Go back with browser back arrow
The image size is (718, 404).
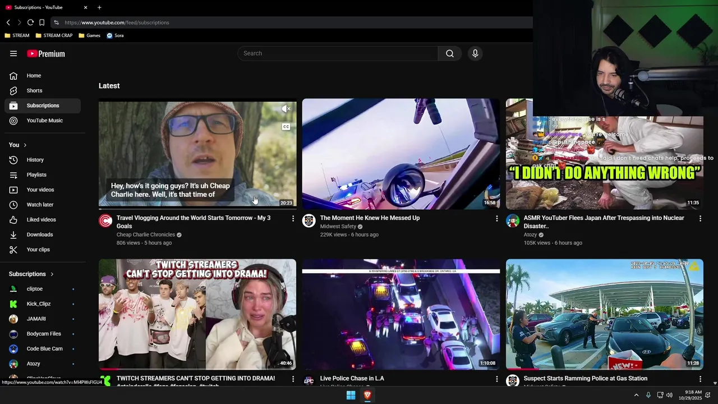(x=8, y=22)
